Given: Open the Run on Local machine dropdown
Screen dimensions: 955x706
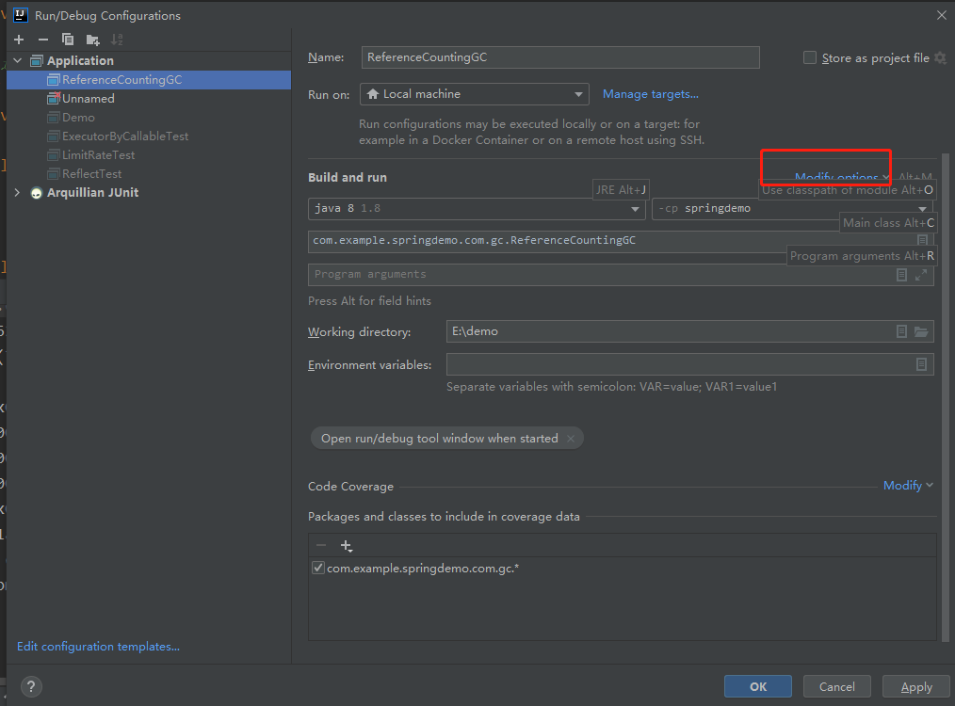Looking at the screenshot, I should click(x=475, y=94).
